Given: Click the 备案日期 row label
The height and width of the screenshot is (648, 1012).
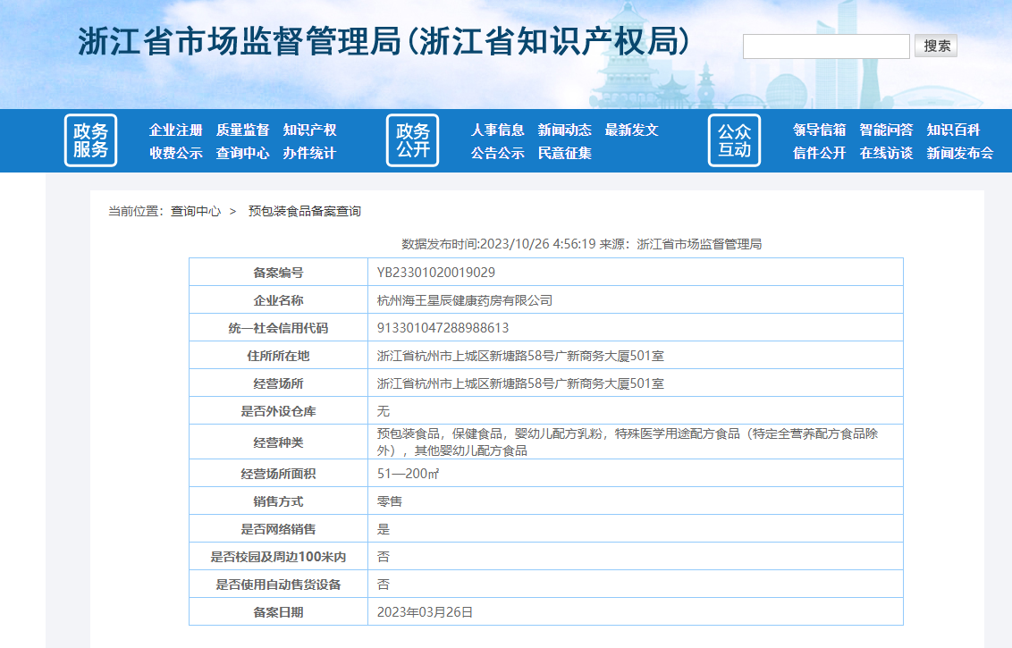Looking at the screenshot, I should tap(278, 612).
